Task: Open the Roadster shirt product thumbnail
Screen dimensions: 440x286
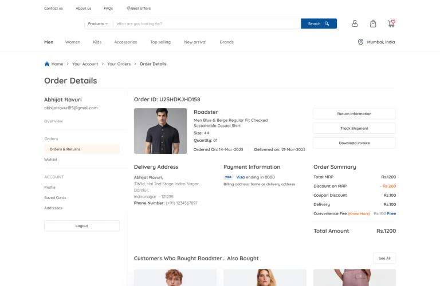Action: (160, 131)
